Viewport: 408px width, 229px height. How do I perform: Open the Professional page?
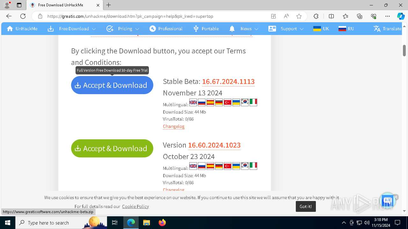click(x=166, y=29)
